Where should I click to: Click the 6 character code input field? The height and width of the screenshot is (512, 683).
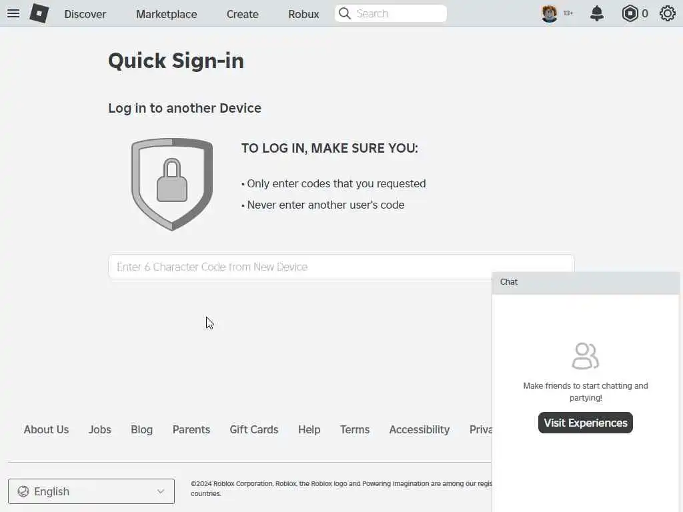[x=341, y=267]
